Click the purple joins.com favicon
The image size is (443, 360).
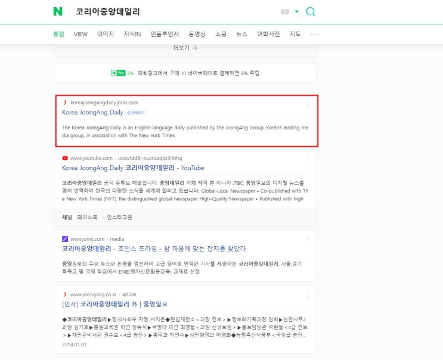point(65,239)
